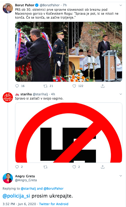This screenshot has height=207, width=126.
Task: Expand the options chevron on stariha's tweet
Action: 121,94
